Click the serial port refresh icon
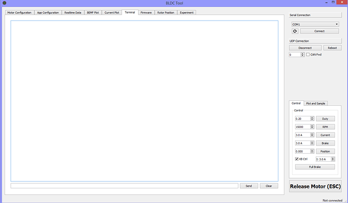Screen dimensions: 348x203 coord(295,31)
